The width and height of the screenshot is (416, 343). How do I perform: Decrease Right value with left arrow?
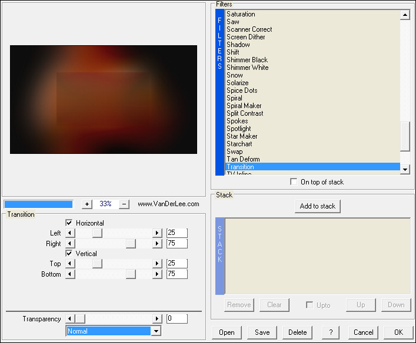(x=70, y=243)
